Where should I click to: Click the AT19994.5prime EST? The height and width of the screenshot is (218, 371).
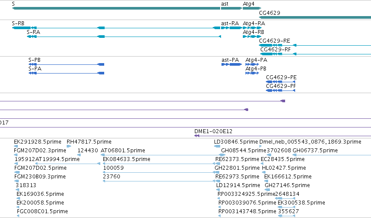[x=68, y=164]
